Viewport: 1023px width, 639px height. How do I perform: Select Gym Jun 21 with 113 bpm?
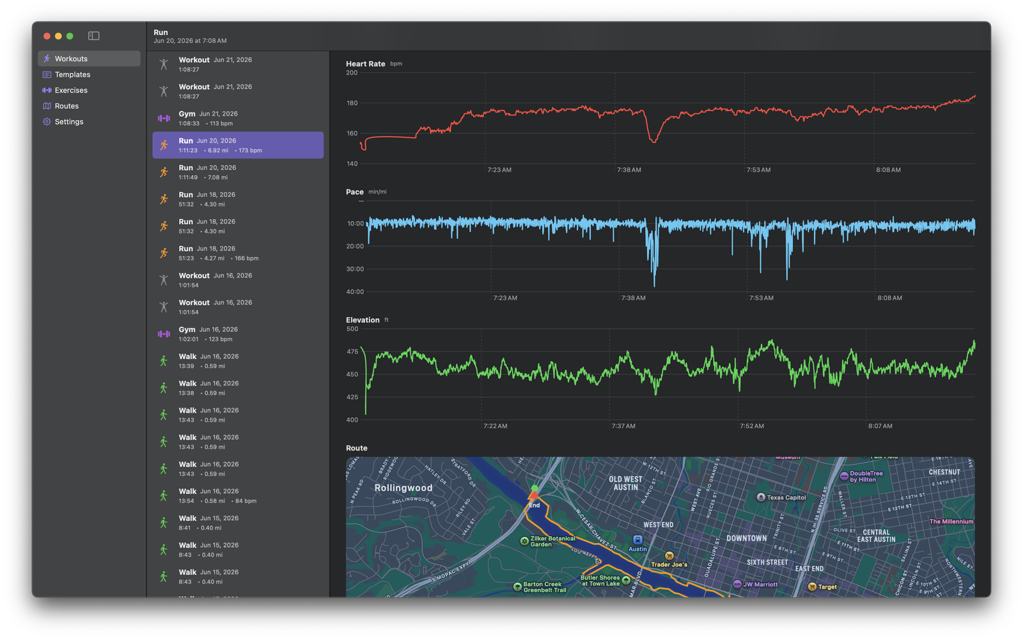(x=238, y=118)
